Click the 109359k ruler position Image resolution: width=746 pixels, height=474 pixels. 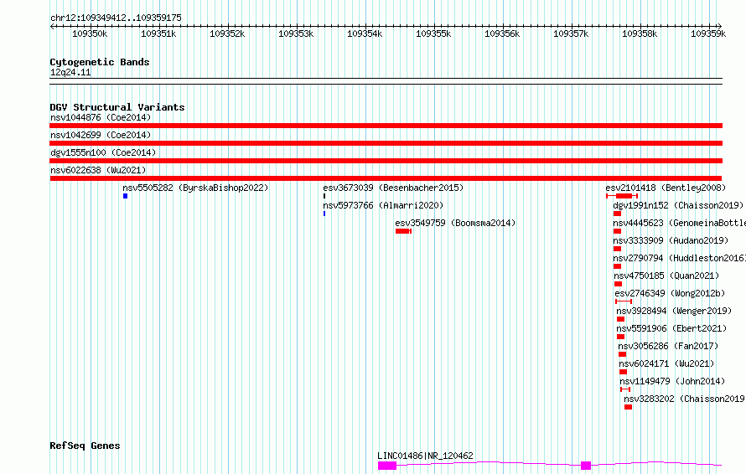(708, 33)
